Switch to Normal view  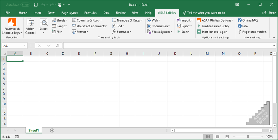(x=208, y=137)
